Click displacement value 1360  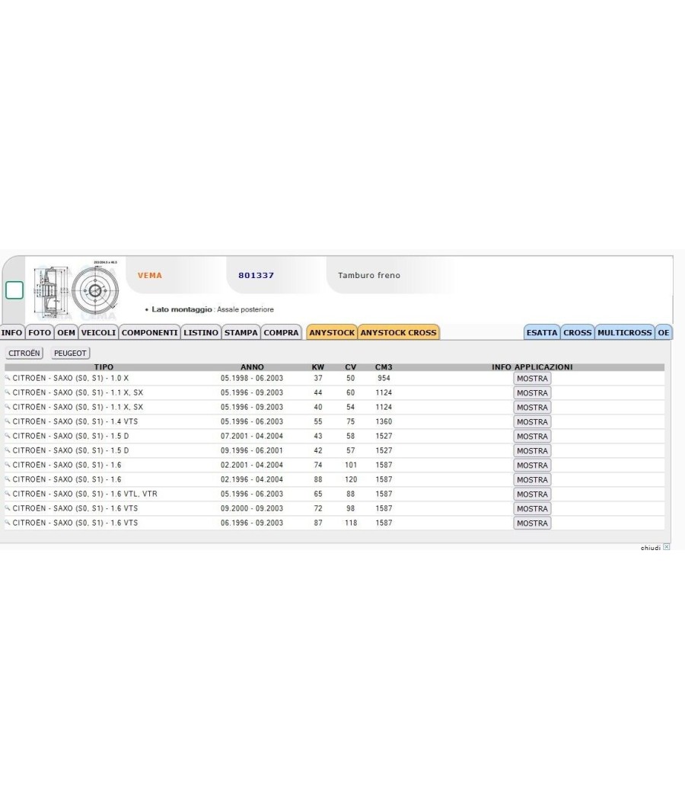point(384,421)
